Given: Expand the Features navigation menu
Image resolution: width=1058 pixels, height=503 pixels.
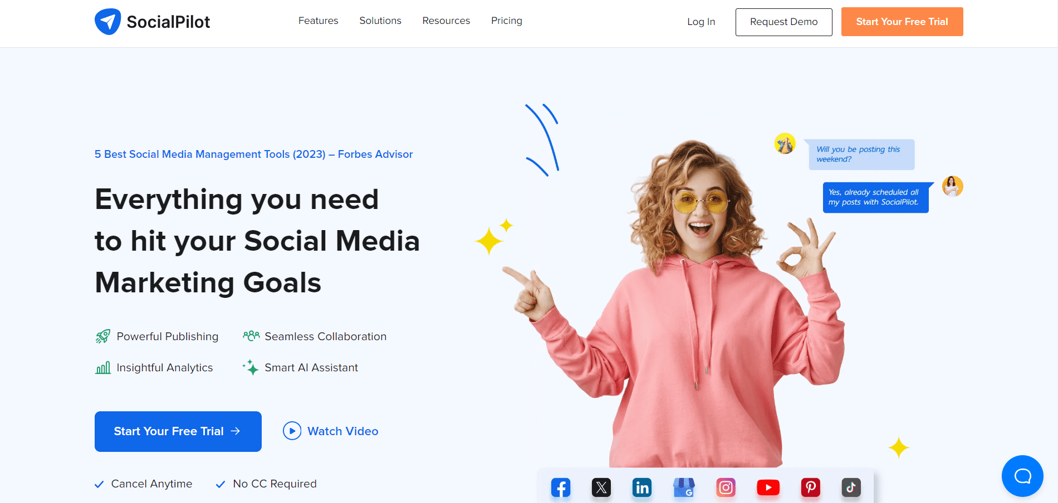Looking at the screenshot, I should point(318,21).
